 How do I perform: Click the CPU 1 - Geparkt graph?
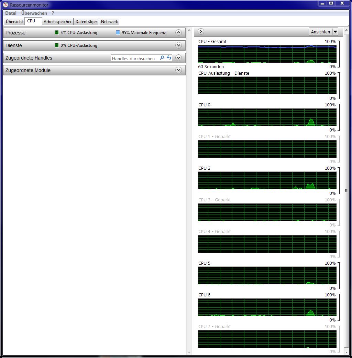point(267,149)
